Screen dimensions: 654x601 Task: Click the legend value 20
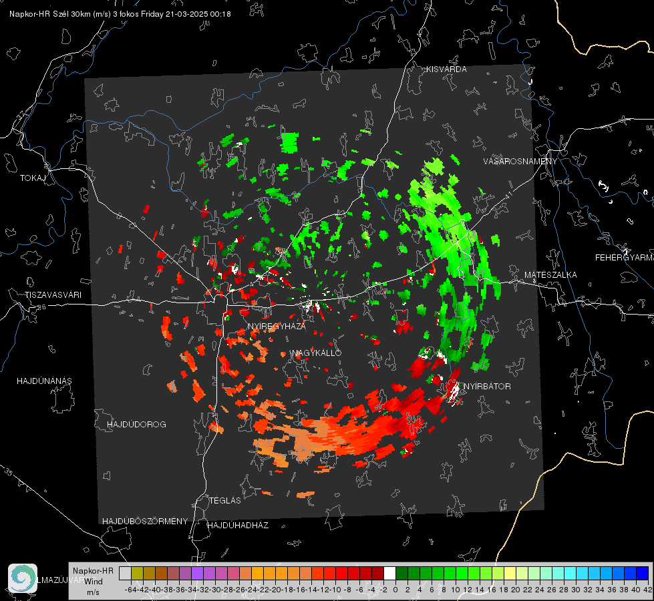(x=516, y=590)
